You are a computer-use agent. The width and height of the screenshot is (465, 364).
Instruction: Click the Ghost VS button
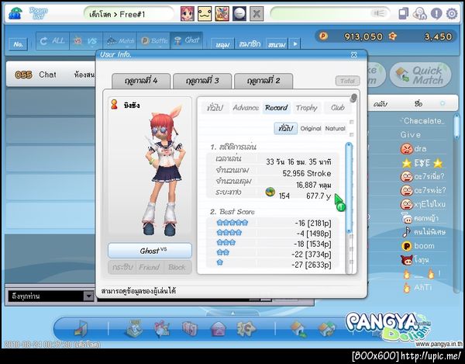[x=150, y=251]
